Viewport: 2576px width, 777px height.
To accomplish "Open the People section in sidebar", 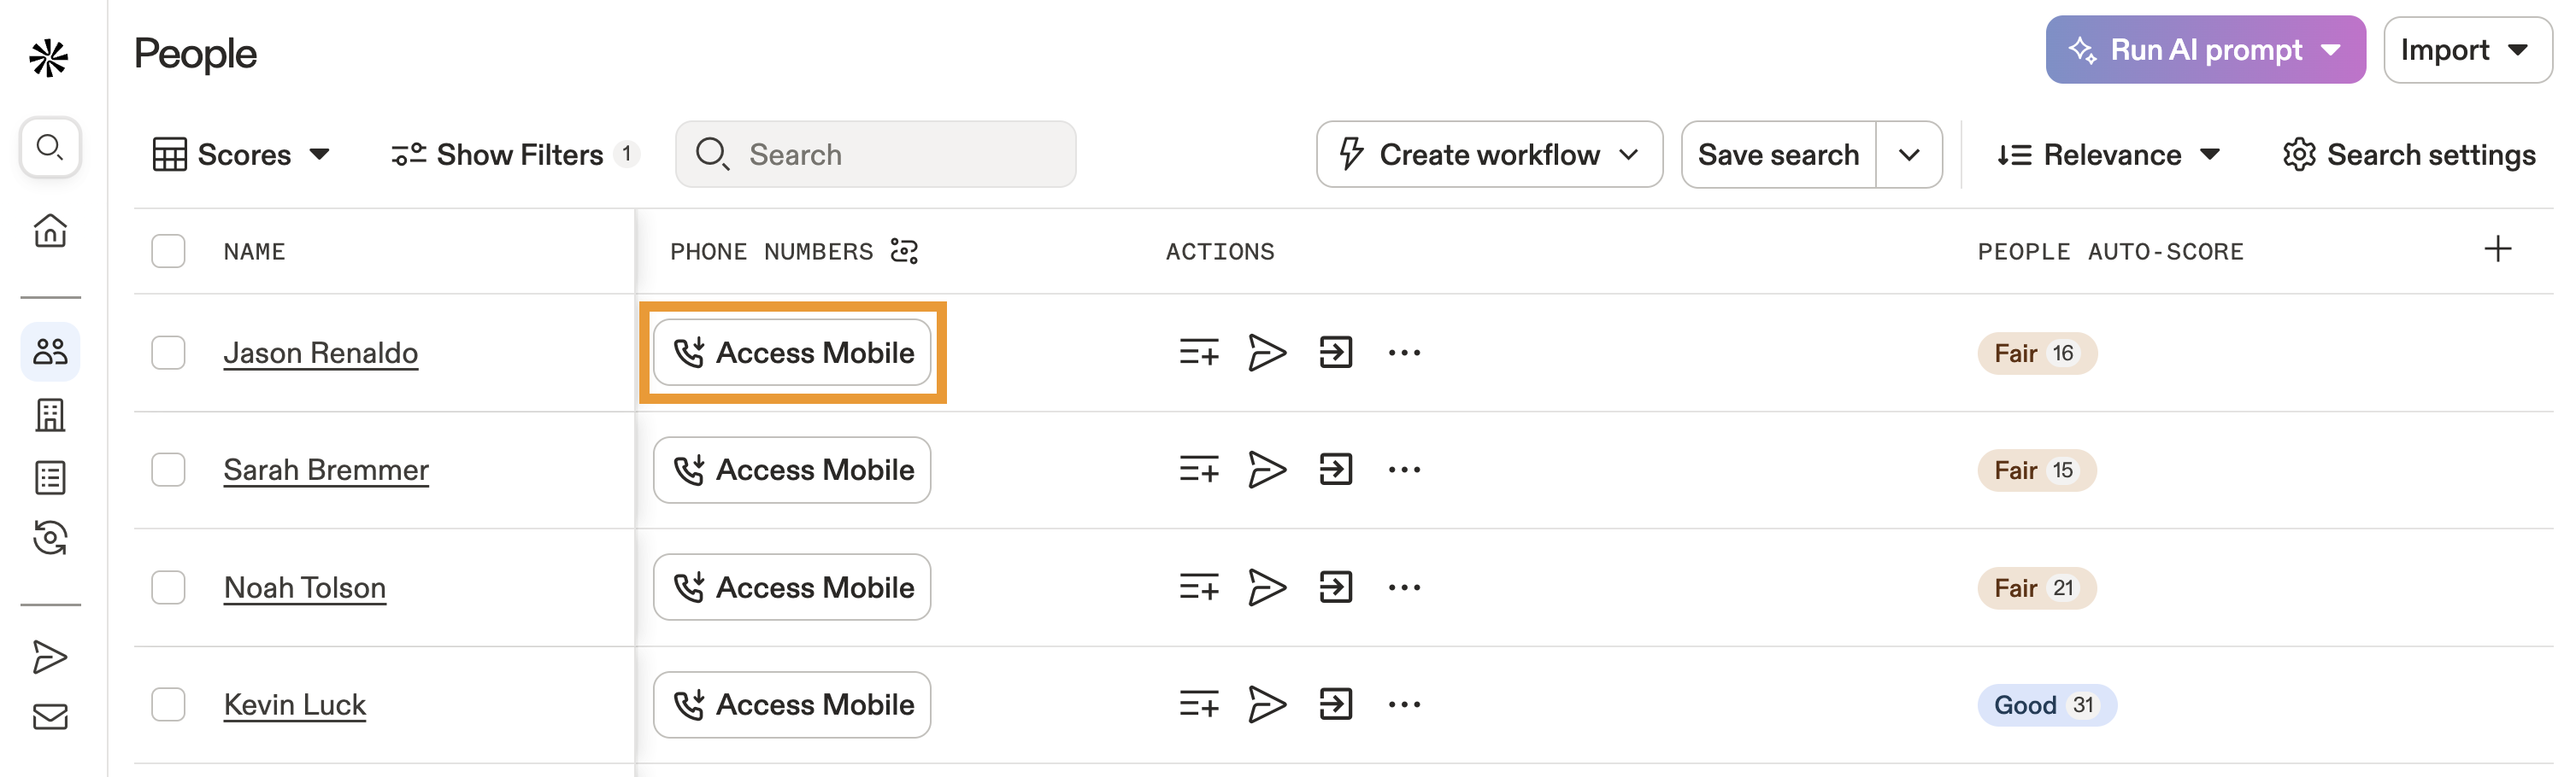I will tap(50, 352).
